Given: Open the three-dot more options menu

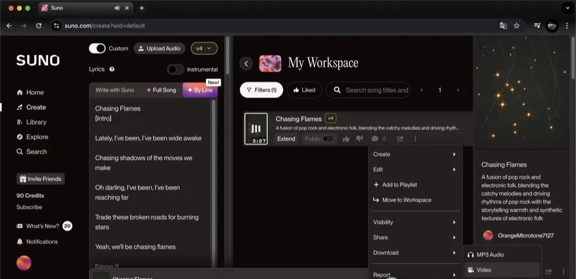Looking at the screenshot, I should coord(415,139).
